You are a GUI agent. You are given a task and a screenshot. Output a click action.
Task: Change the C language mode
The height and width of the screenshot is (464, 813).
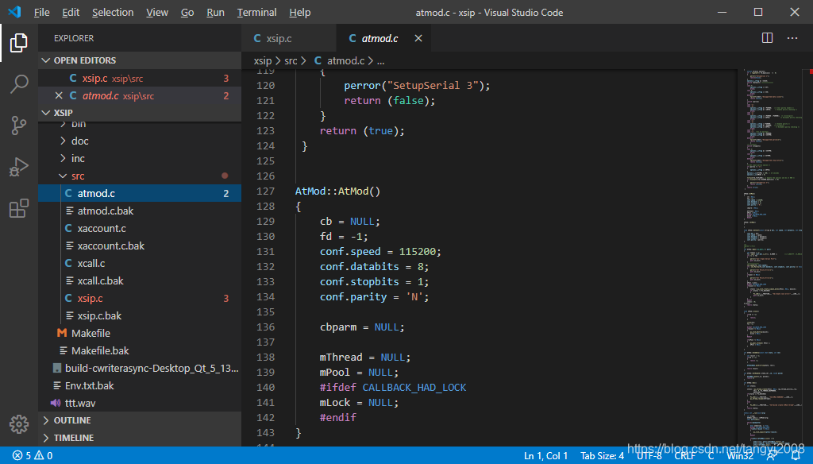[711, 456]
